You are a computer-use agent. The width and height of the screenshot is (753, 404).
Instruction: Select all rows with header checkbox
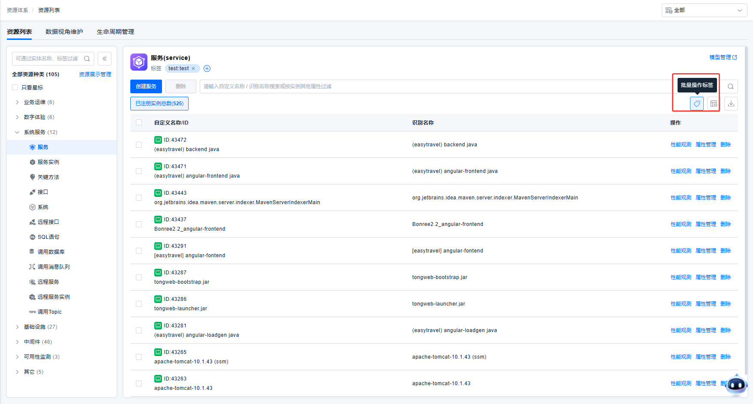(x=139, y=122)
